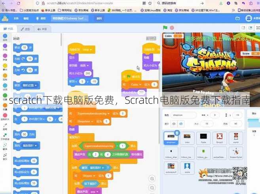Edit the sprite name field
The image size is (260, 194).
click(184, 115)
